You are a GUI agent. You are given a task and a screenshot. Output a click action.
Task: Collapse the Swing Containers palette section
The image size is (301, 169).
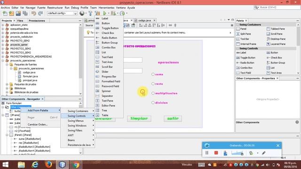238,25
